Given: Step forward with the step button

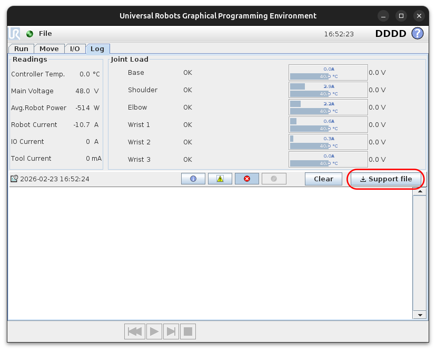Looking at the screenshot, I should coord(171,331).
